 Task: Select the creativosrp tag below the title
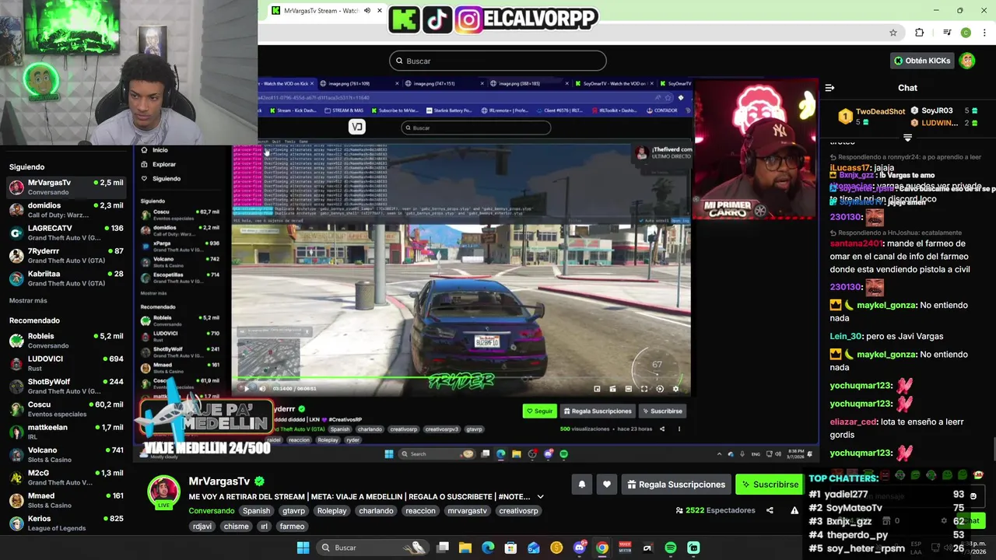(518, 511)
